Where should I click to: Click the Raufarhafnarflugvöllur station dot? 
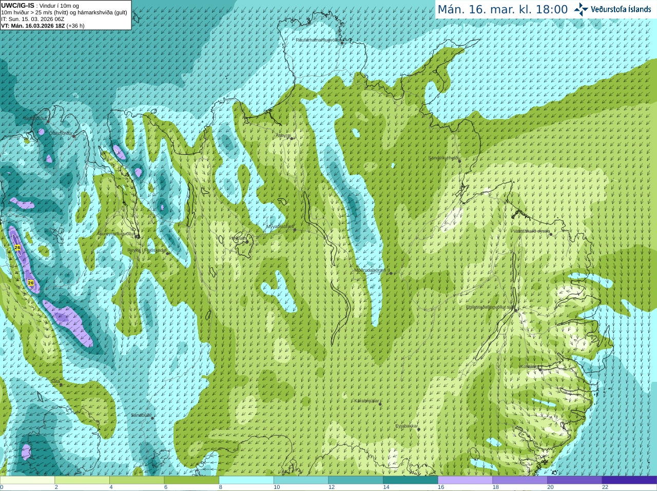342,43
